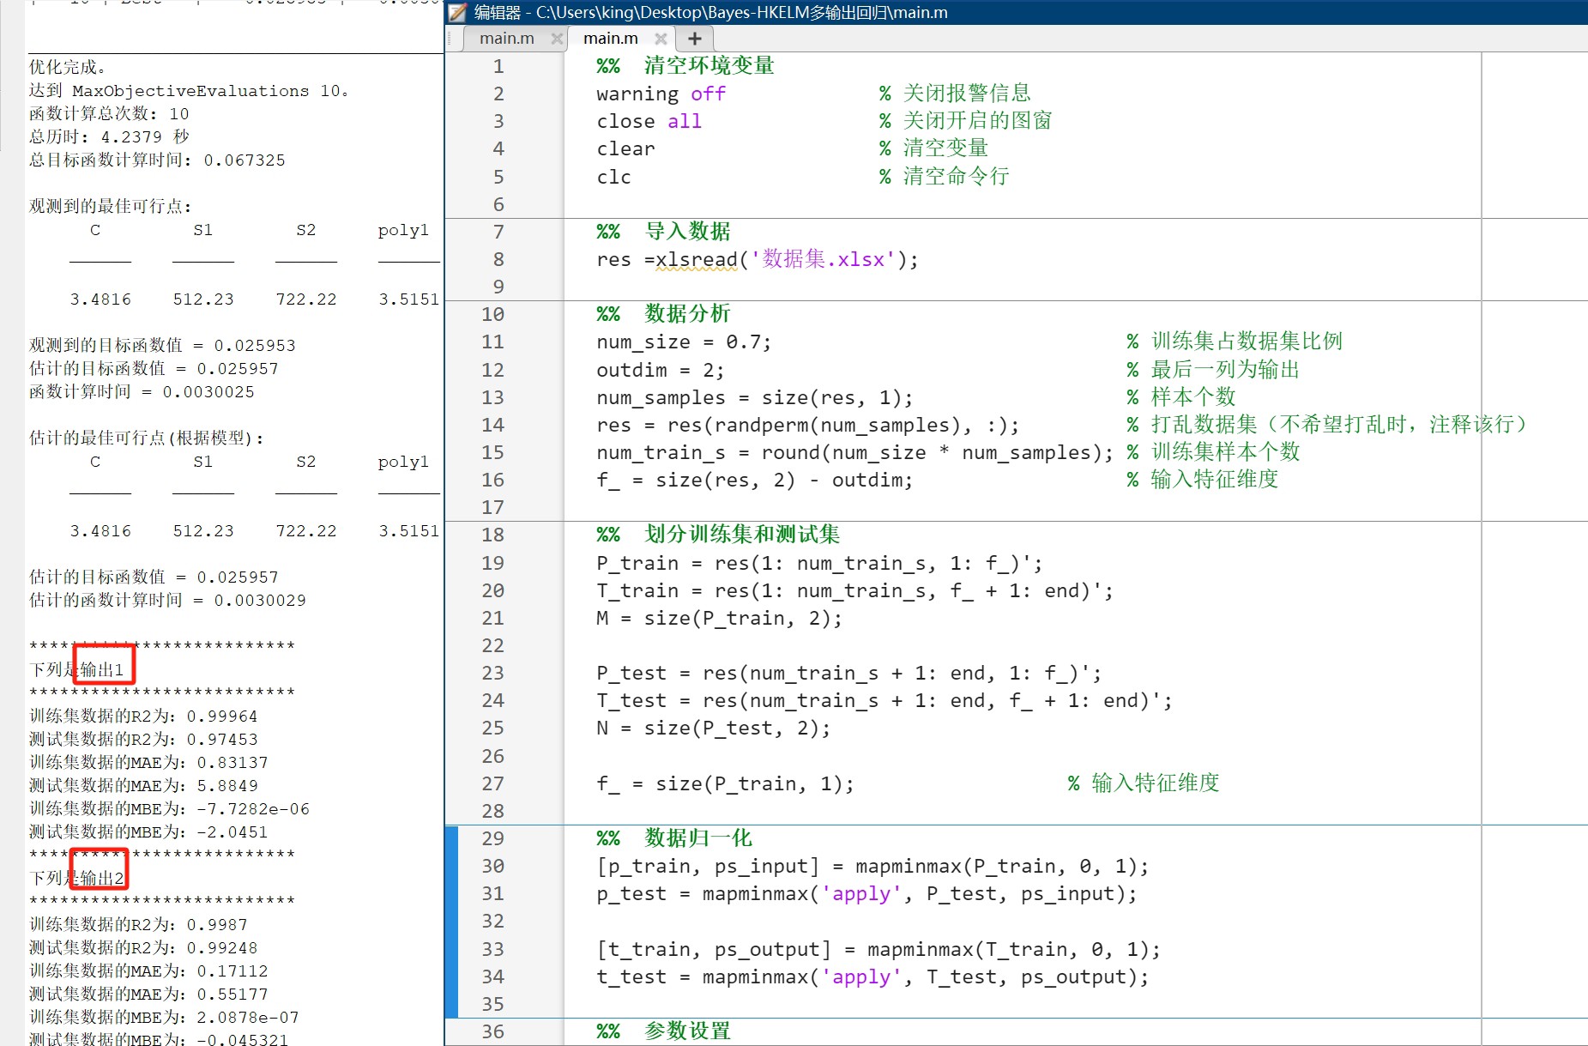This screenshot has height=1046, width=1588.
Task: Click the [p_train, ps_input] mapminmax line
Action: coord(872,866)
